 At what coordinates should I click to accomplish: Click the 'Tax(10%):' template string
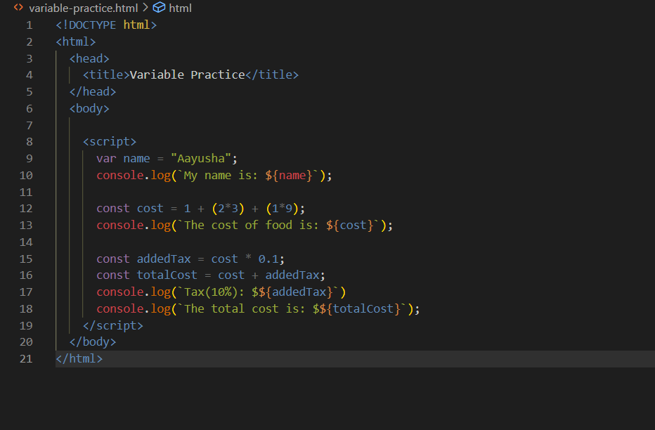click(x=214, y=292)
